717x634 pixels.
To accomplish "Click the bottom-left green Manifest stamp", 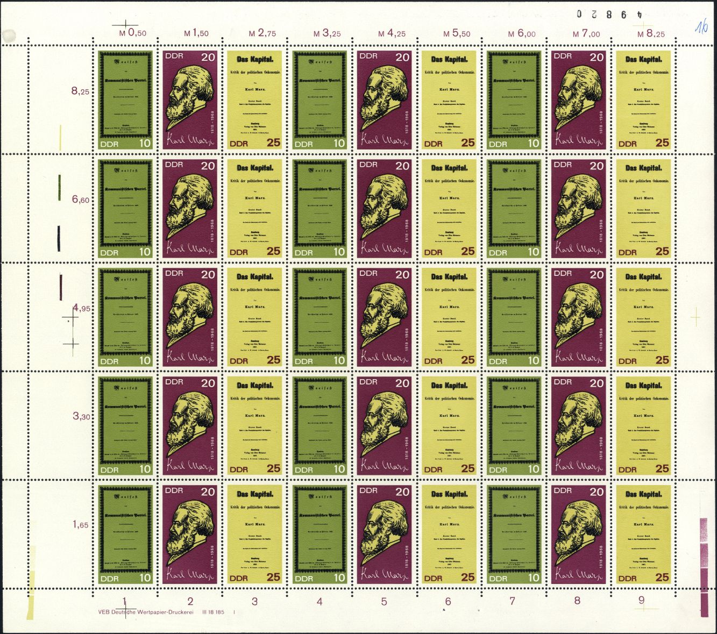I will (125, 535).
